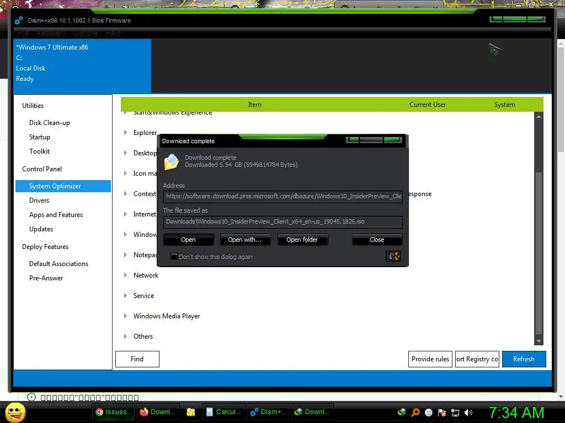Click Open folder button
Image resolution: width=565 pixels, height=423 pixels.
pyautogui.click(x=302, y=240)
